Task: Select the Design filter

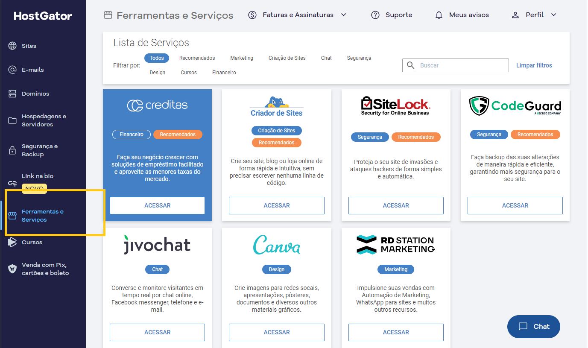Action: [157, 73]
